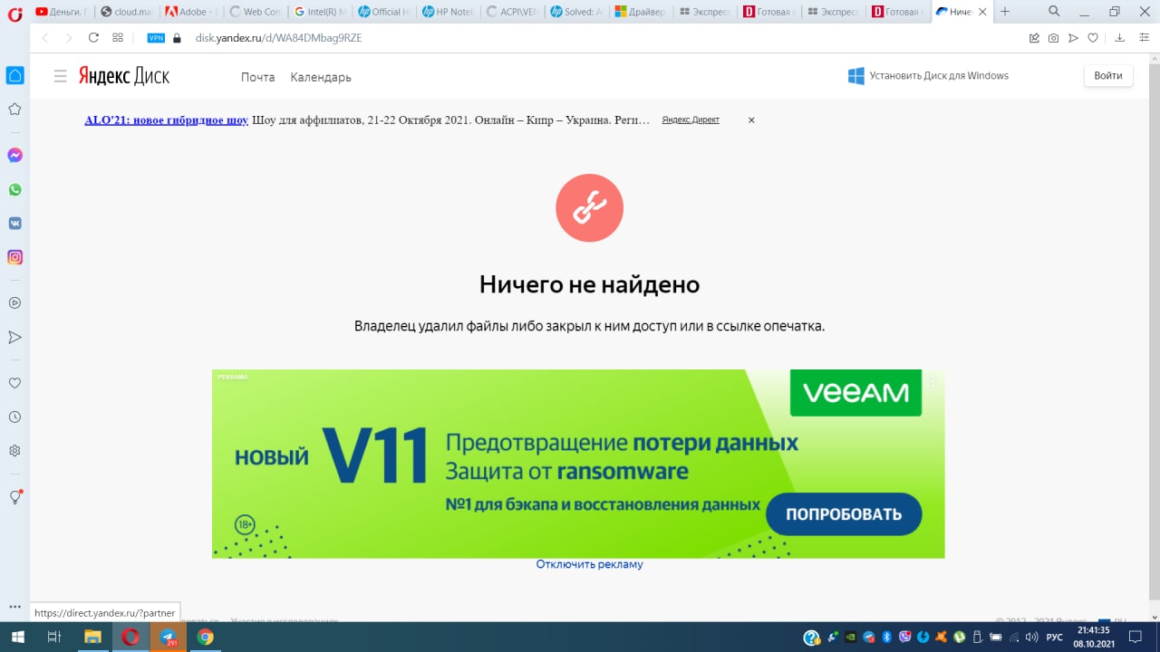This screenshot has height=652, width=1160.
Task: Open the Speed Dial tiles icon
Action: coord(118,38)
